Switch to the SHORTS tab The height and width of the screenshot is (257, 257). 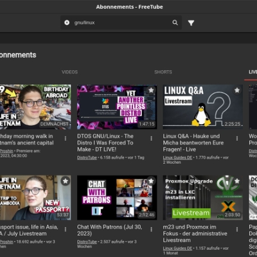(x=163, y=72)
